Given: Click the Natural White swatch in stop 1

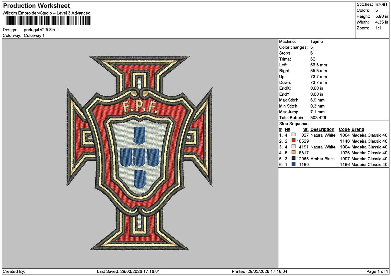Looking at the screenshot, I should point(294,135).
